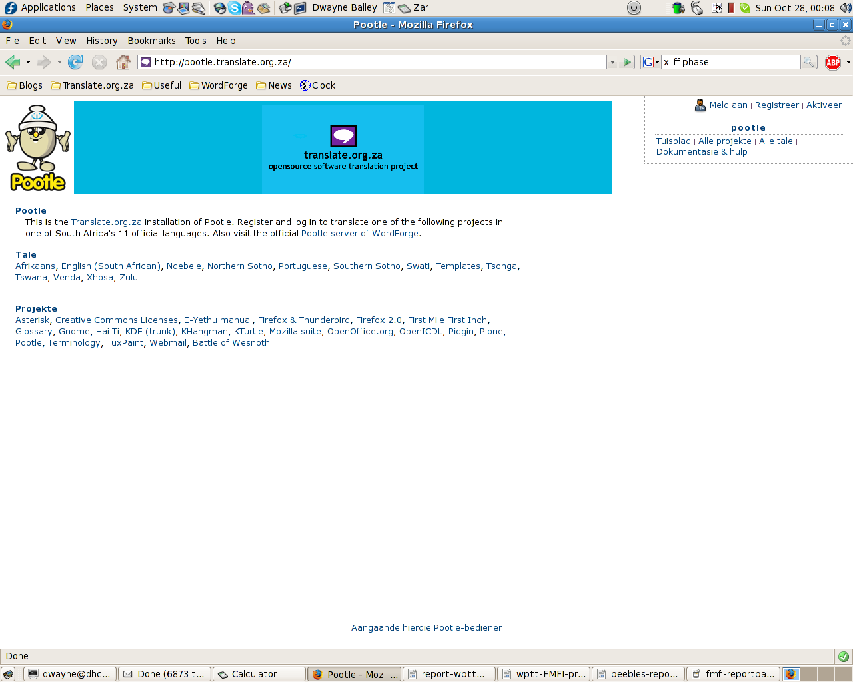
Task: Open the Adblock Plus dropdown arrow
Action: (x=848, y=63)
